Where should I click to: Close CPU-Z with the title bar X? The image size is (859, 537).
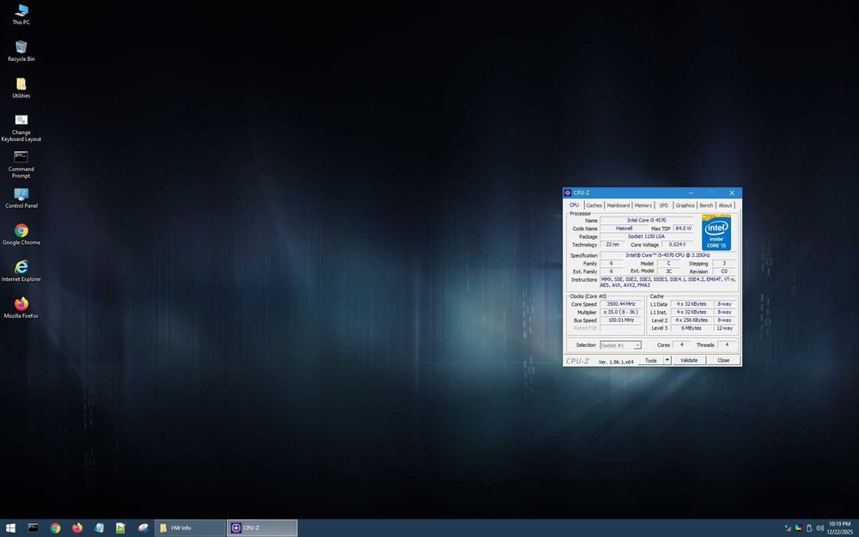[x=731, y=192]
